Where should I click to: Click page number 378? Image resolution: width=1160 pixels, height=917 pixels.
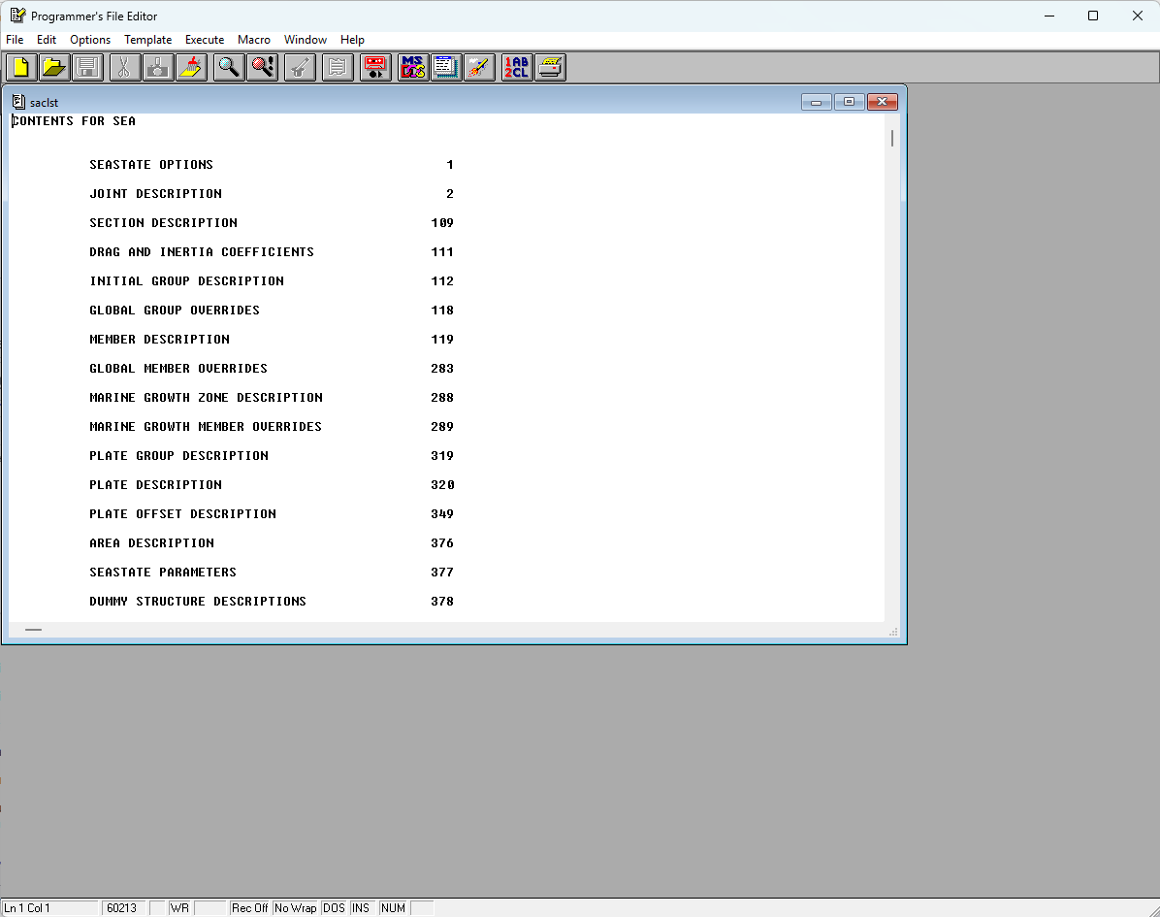[x=442, y=602]
